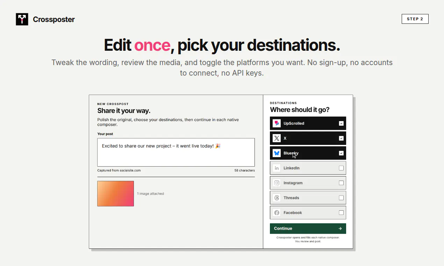Screen dimensions: 444x266
Task: Select the Facebook destination label
Action: (293, 212)
